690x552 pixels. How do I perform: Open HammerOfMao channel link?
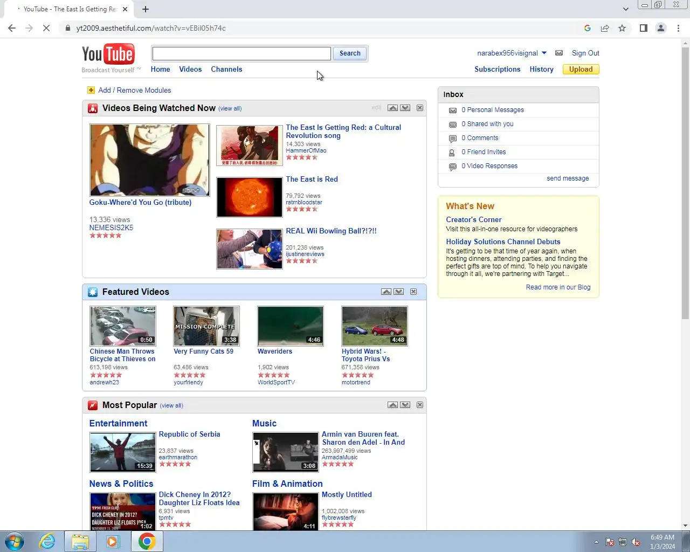point(306,150)
